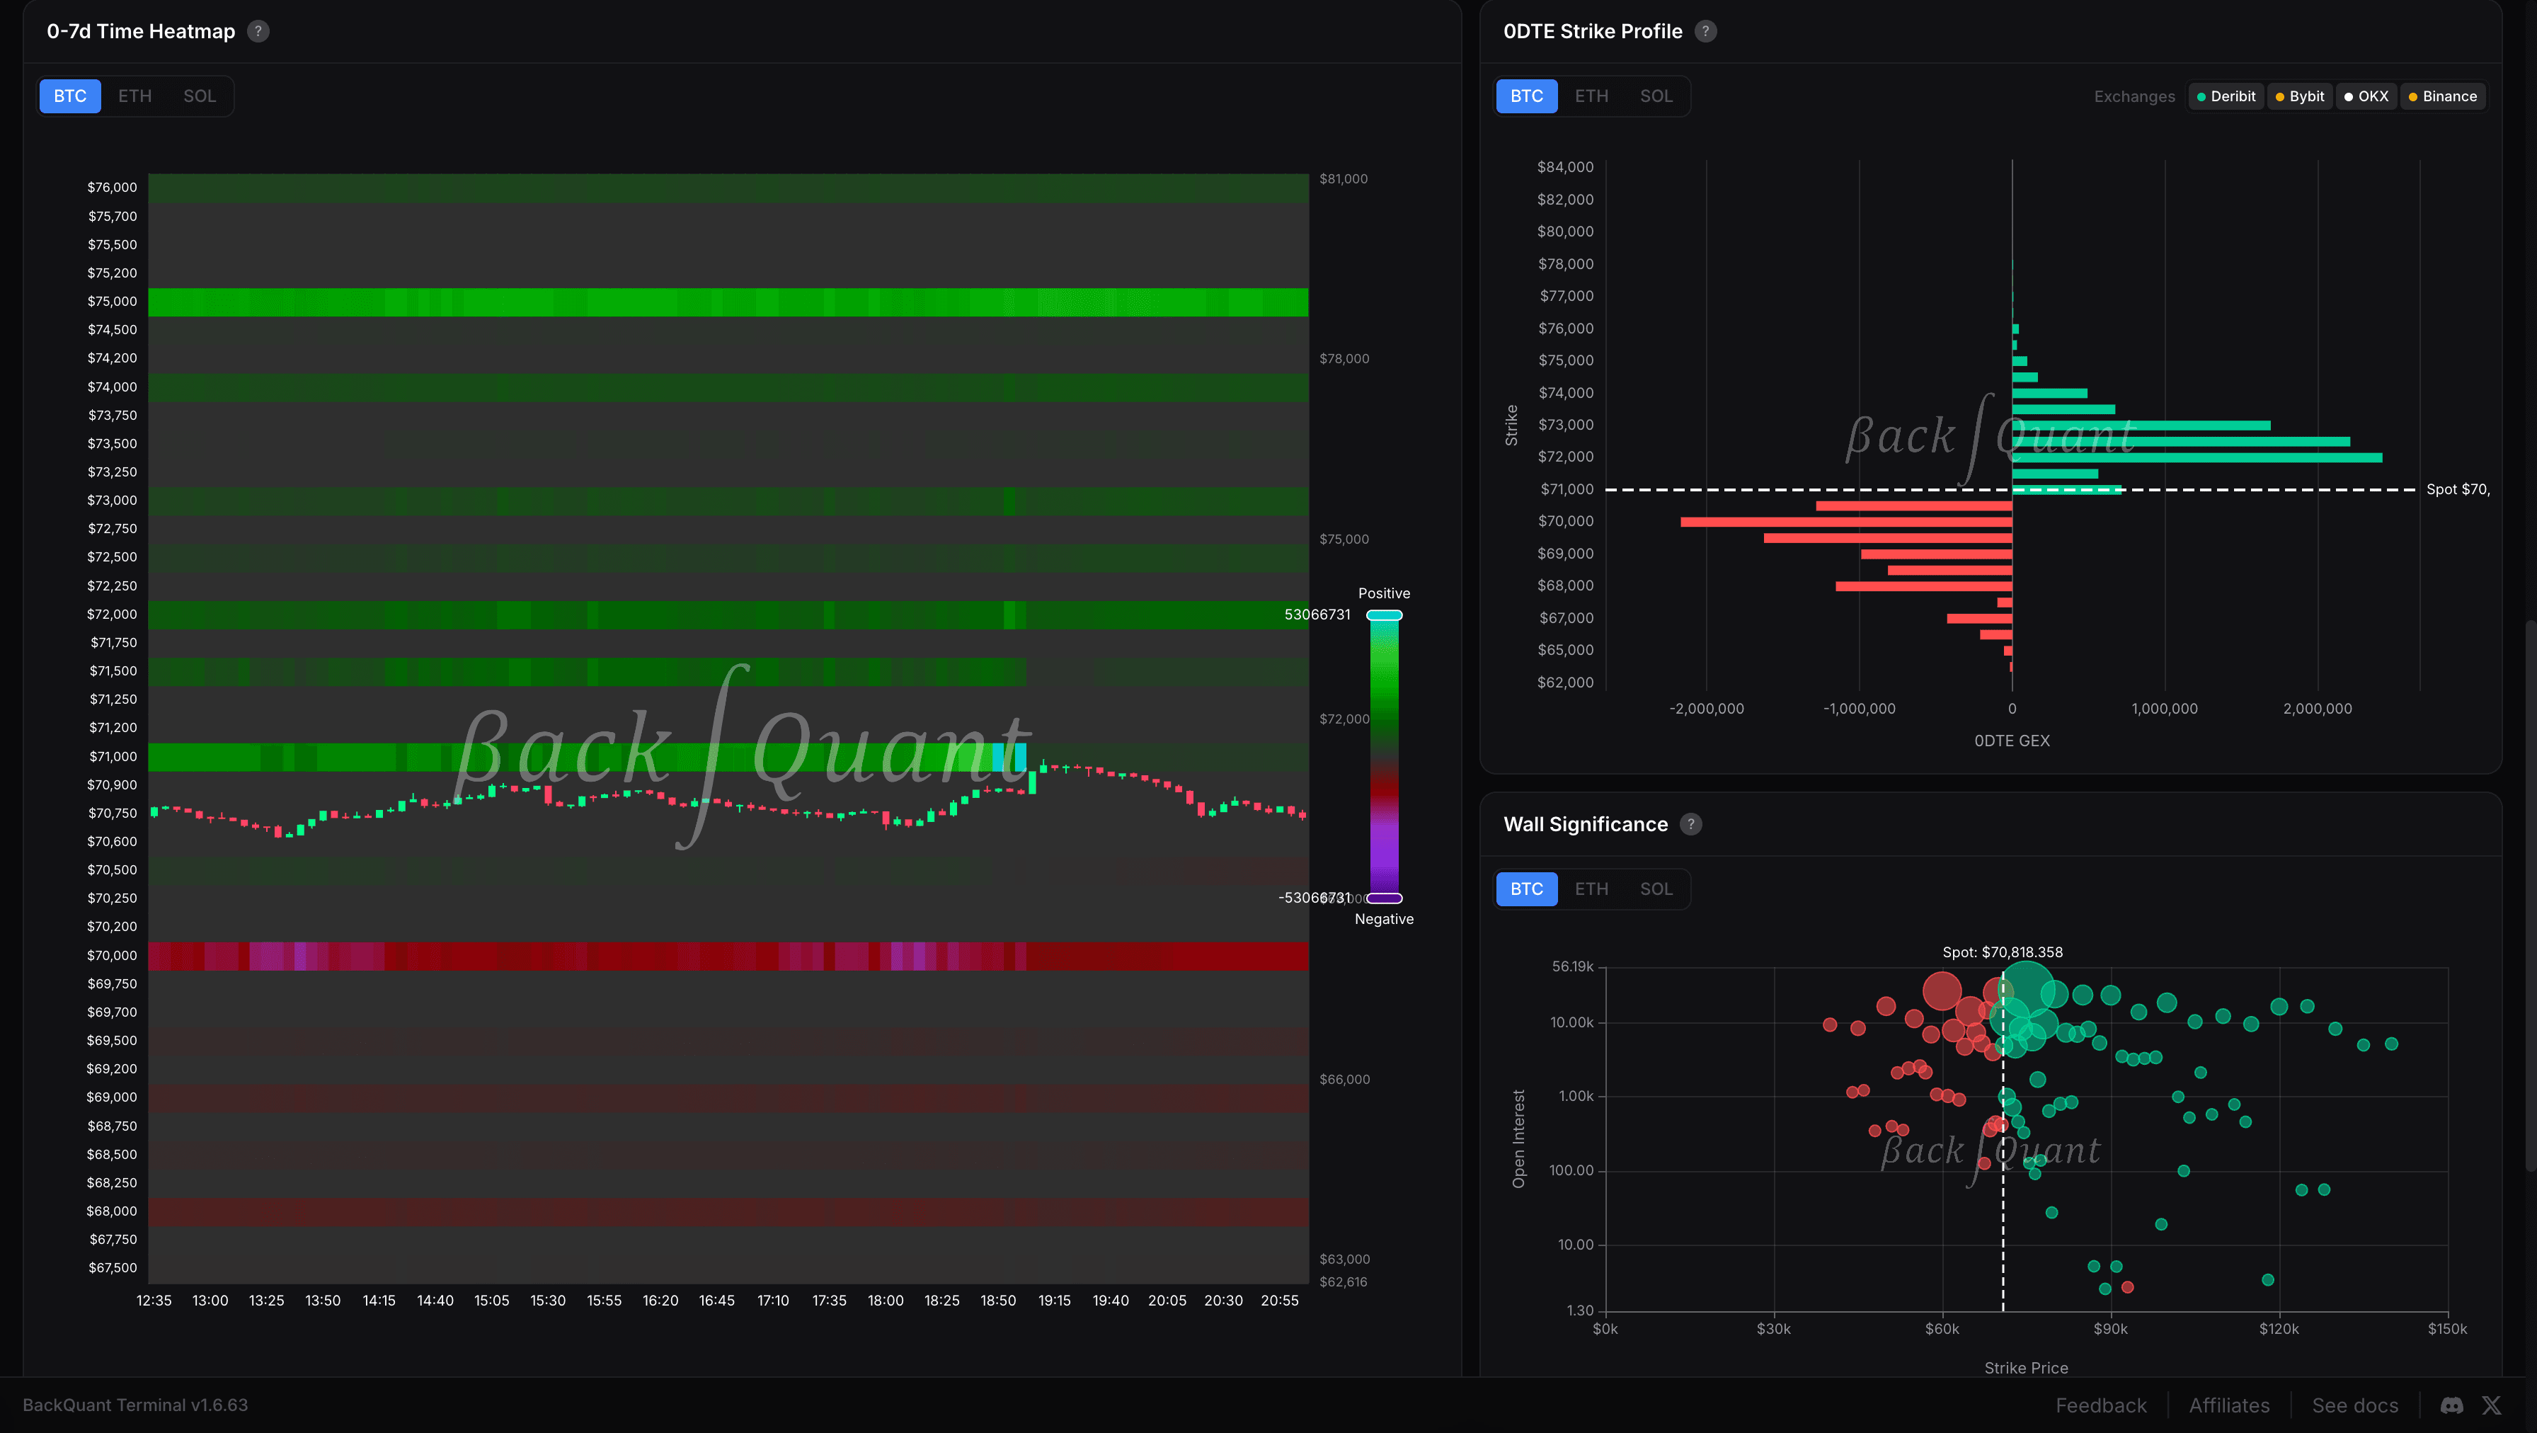Open the Affiliates page
The image size is (2537, 1433).
tap(2229, 1405)
